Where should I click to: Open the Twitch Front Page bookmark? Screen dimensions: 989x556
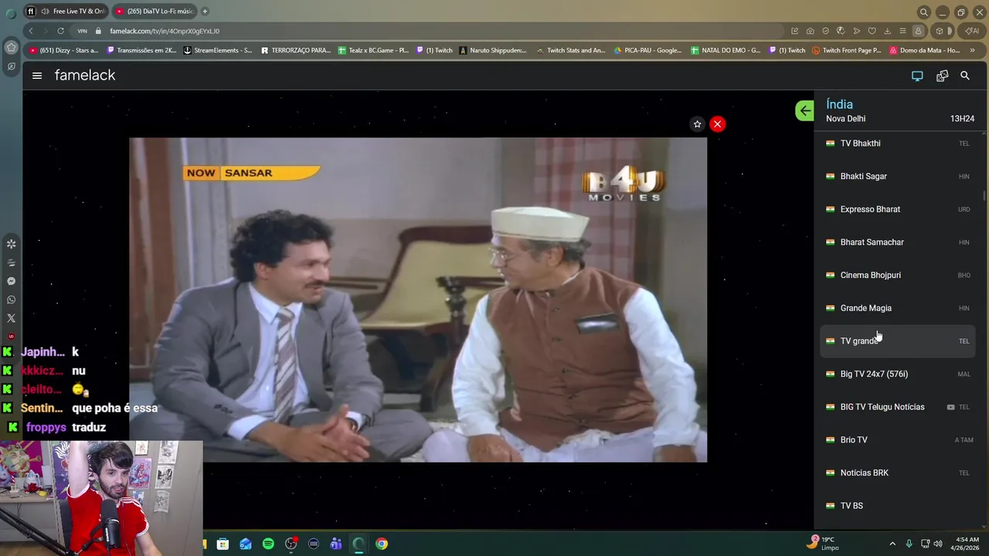pos(847,50)
